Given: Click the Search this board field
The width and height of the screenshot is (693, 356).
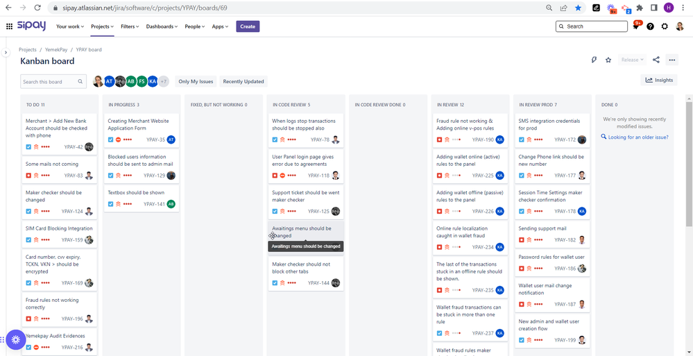Looking at the screenshot, I should pos(53,81).
